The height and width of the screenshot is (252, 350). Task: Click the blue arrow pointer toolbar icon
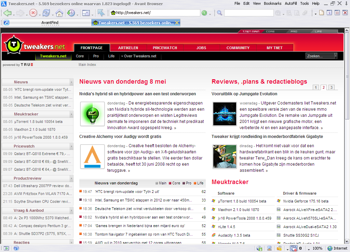coord(101,13)
